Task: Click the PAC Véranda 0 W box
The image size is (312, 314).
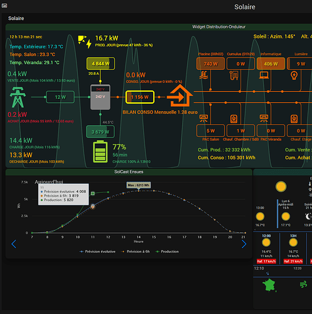Action: (x=271, y=131)
